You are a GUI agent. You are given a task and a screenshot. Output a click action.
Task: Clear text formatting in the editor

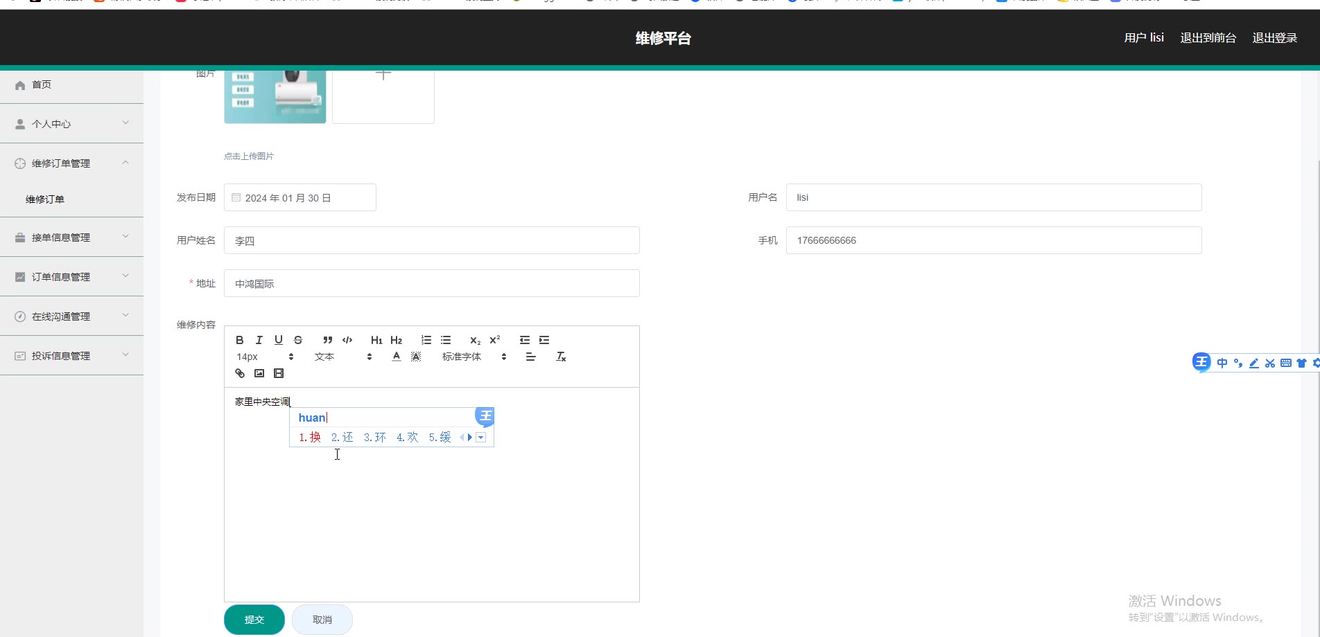[561, 357]
